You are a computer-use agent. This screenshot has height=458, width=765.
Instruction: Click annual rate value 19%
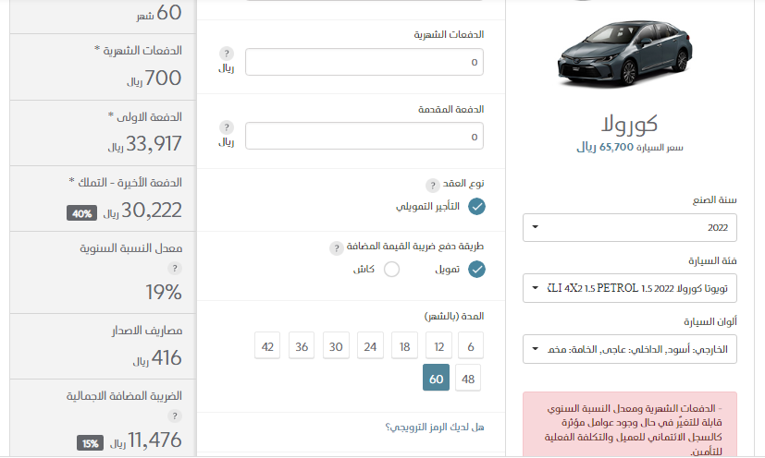pos(164,293)
